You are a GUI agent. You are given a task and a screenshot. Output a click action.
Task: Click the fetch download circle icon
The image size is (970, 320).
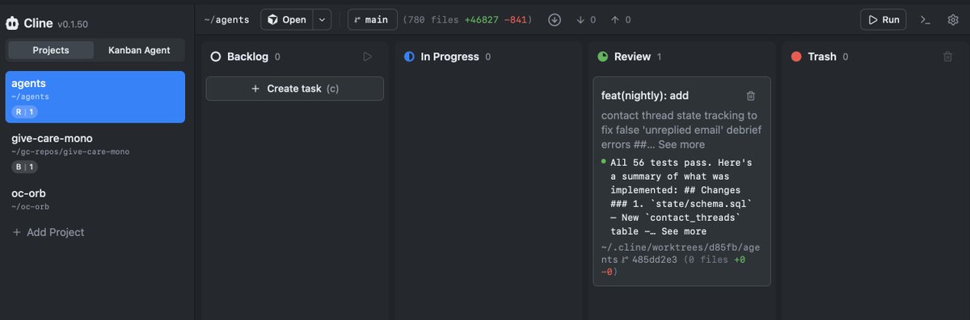pos(555,19)
